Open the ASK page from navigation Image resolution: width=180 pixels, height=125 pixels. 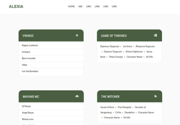[80, 6]
